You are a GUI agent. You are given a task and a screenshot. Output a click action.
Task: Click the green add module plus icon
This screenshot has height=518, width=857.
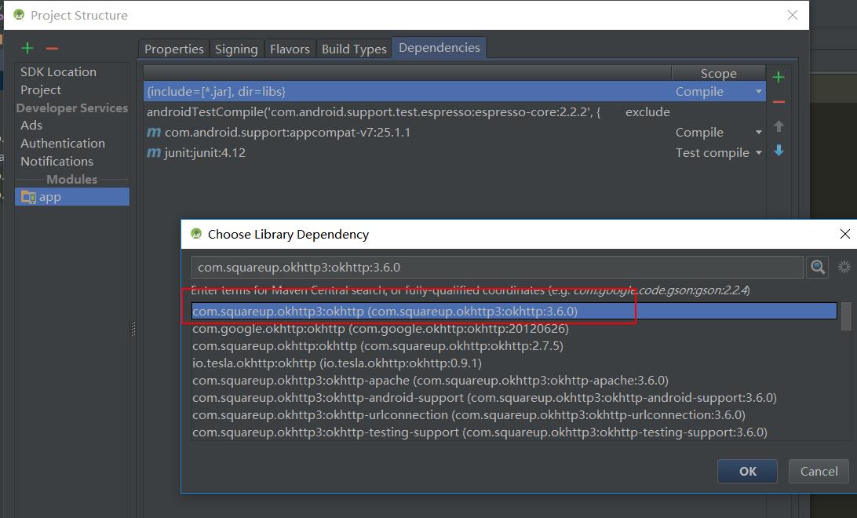point(27,49)
